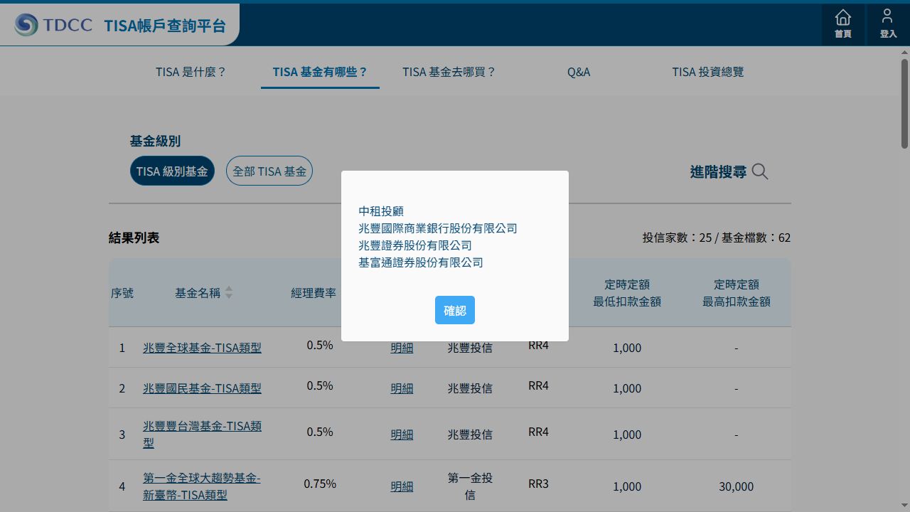
Task: Open the TISA 基金有哪些？ tab
Action: pyautogui.click(x=320, y=72)
